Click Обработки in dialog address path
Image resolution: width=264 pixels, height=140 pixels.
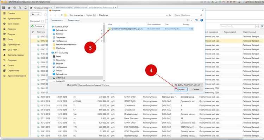point(103,15)
